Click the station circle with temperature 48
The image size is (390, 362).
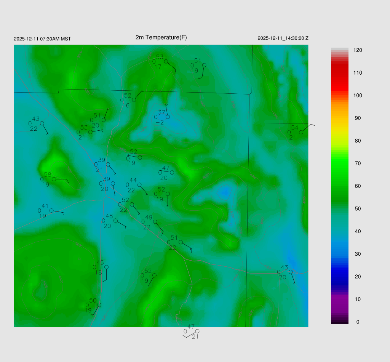pyautogui.click(x=116, y=220)
